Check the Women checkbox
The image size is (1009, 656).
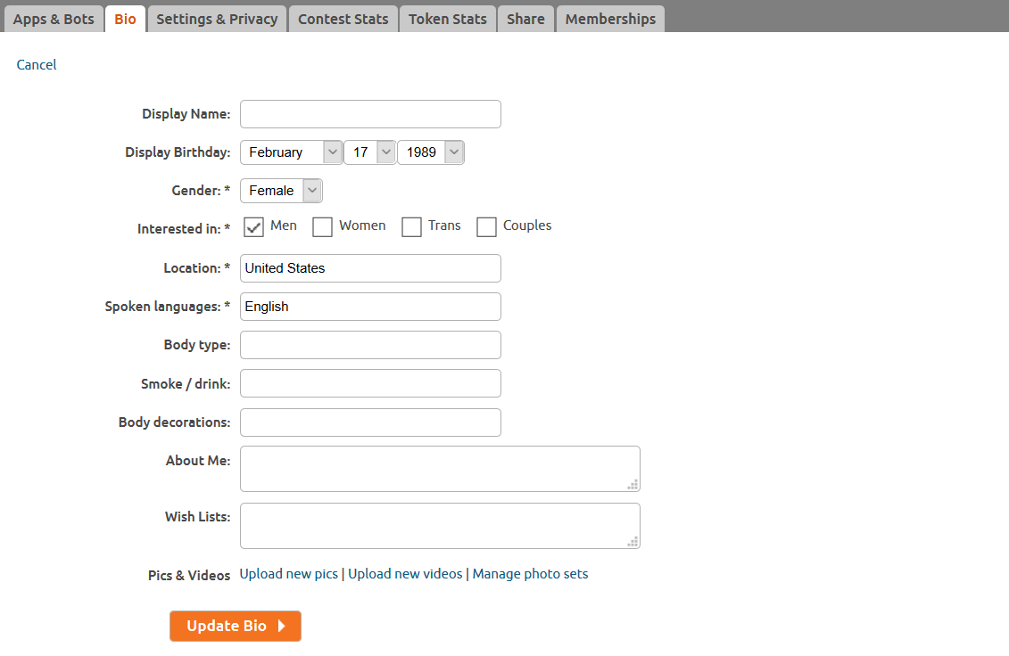pyautogui.click(x=323, y=227)
